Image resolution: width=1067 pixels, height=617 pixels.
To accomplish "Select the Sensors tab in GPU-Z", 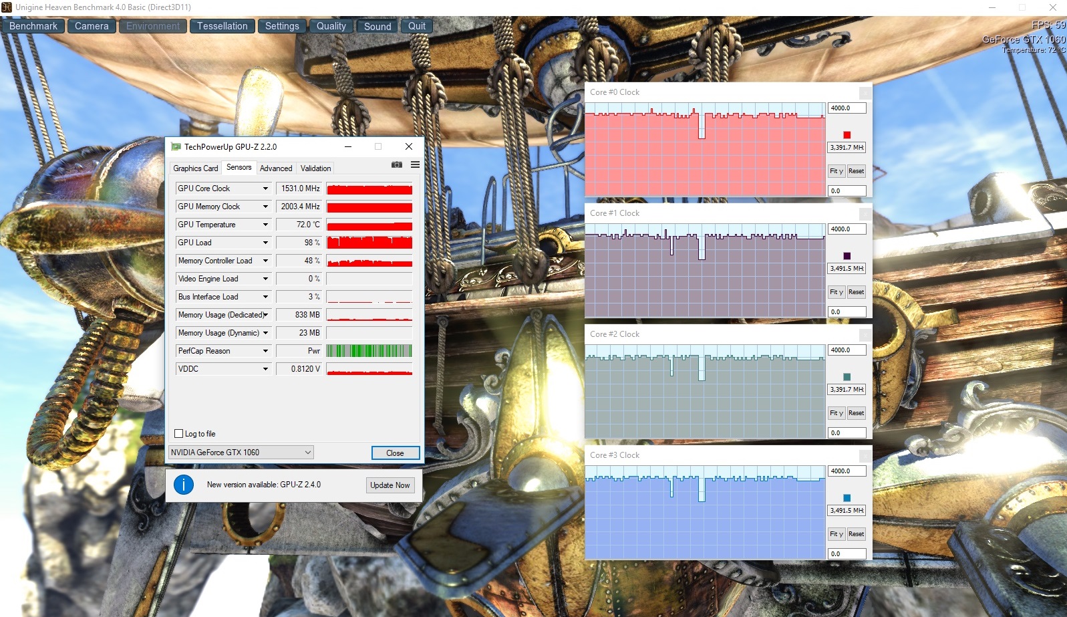I will (x=239, y=167).
